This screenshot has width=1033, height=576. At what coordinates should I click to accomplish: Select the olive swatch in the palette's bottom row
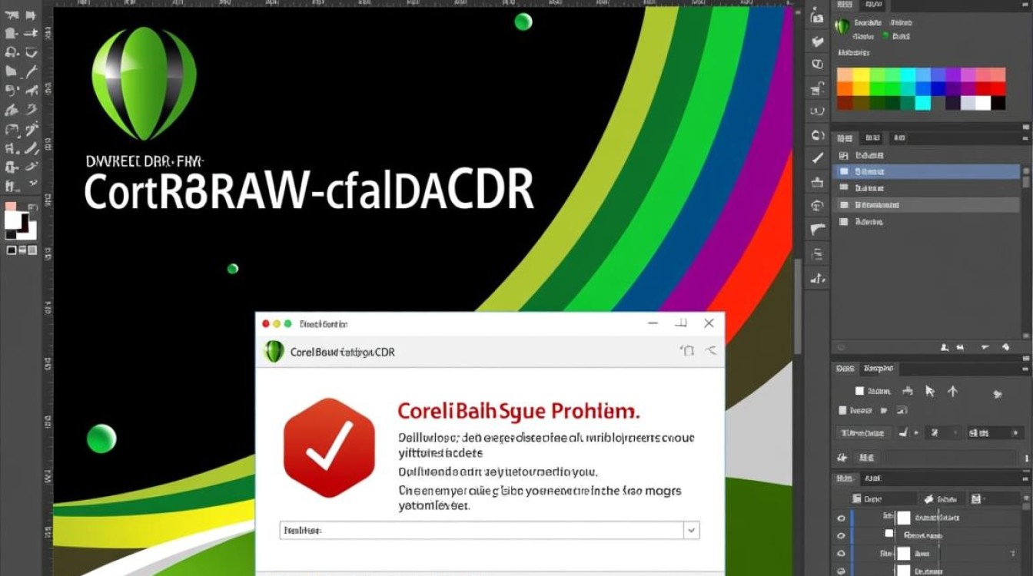pos(860,103)
